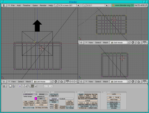Open pivot selector in top-right viewport header

[139, 42]
